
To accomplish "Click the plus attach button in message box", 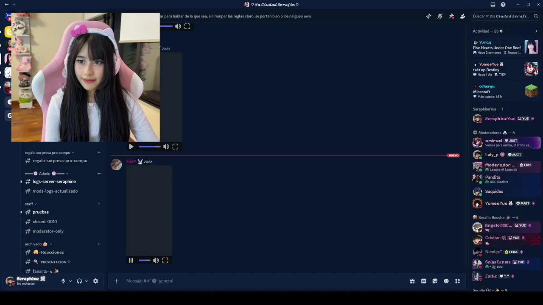I will click(116, 281).
